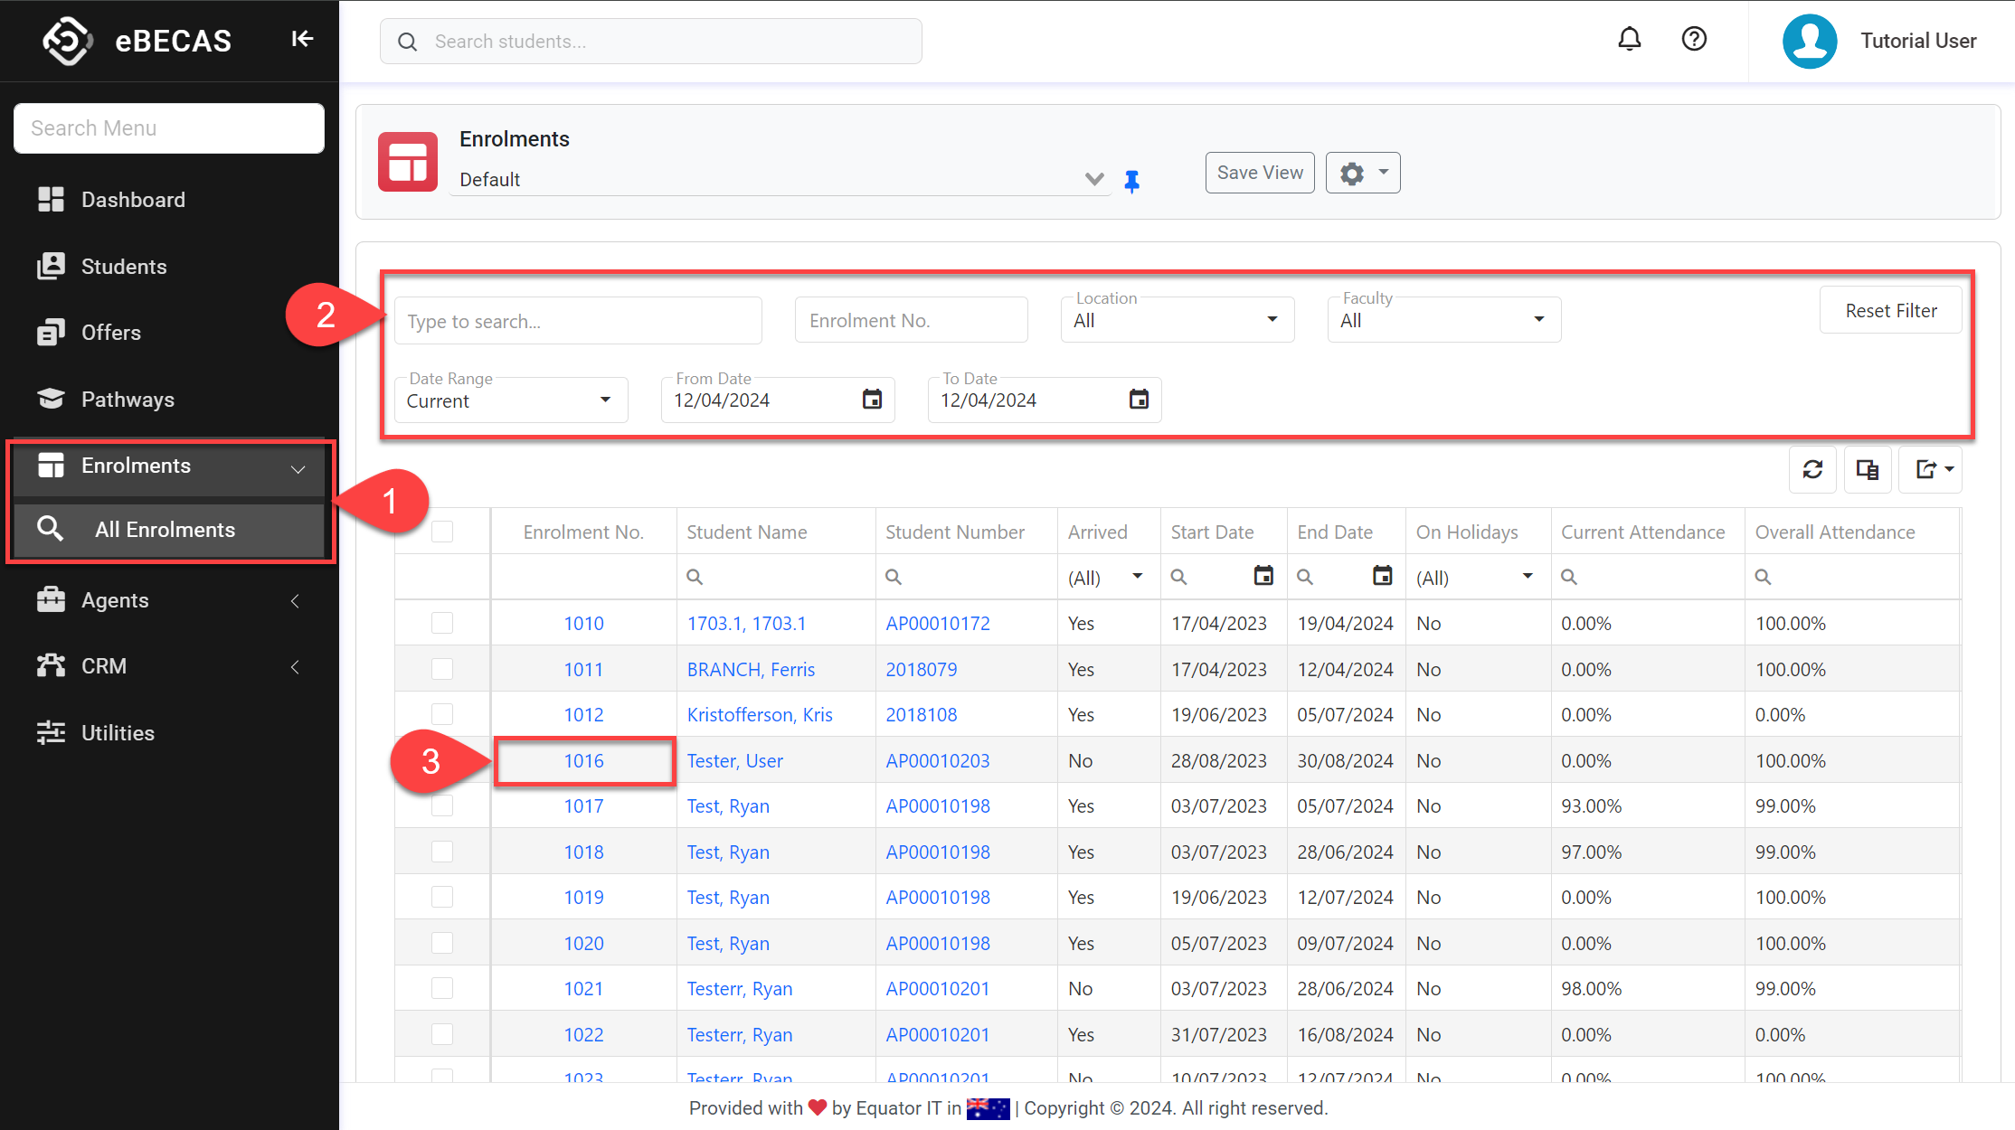This screenshot has width=2015, height=1130.
Task: Click the Overall Attendance filter search icon
Action: click(1763, 577)
